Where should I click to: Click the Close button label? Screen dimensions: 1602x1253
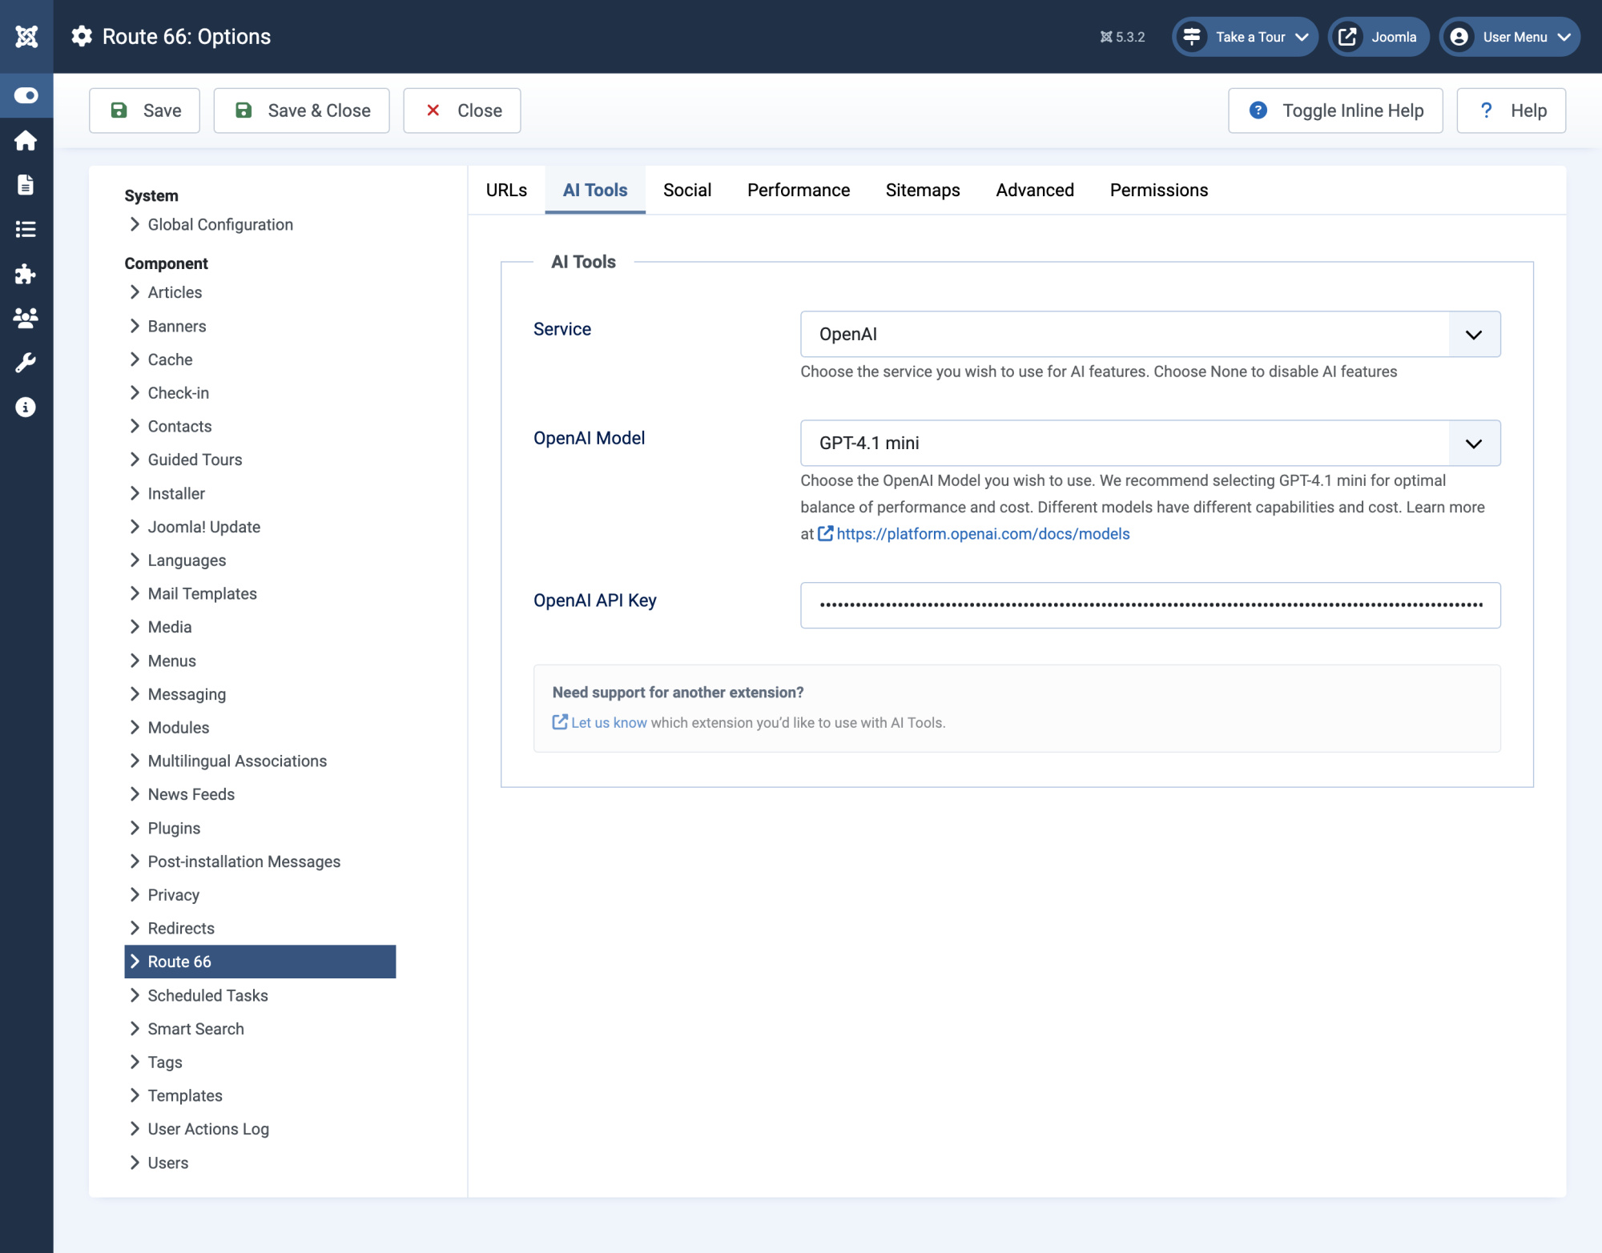point(480,110)
